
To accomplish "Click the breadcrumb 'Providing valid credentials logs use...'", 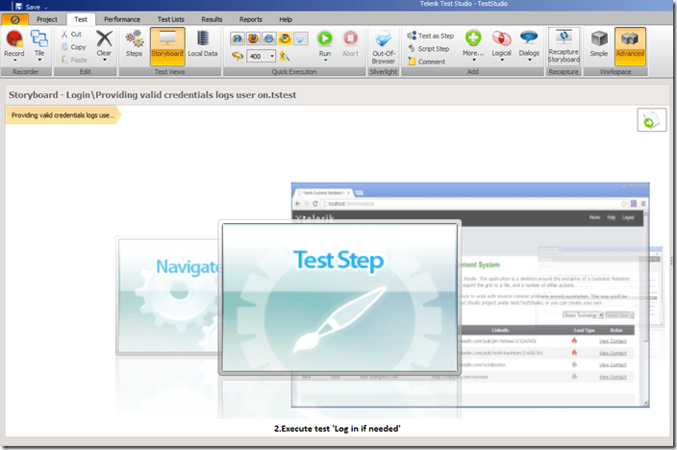I will (x=63, y=115).
